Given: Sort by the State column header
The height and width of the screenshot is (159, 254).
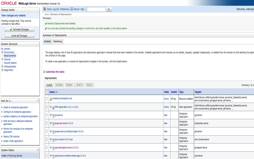Looking at the screenshot, I should (166, 92).
